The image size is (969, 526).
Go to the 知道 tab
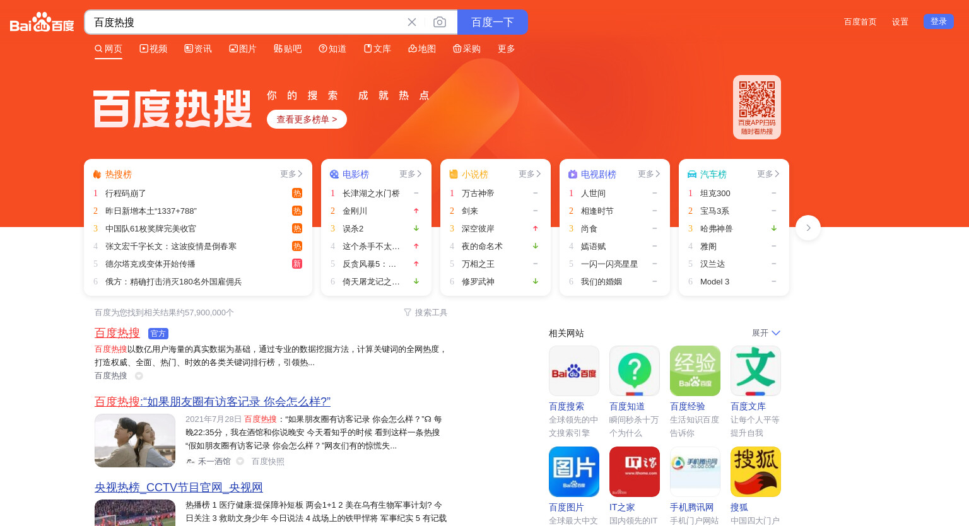[x=332, y=49]
